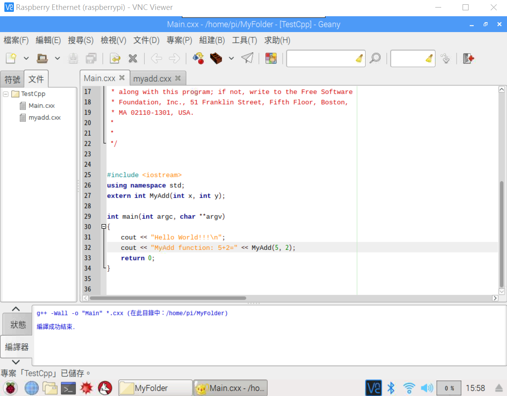Click the message tabs up chevron
Image resolution: width=507 pixels, height=396 pixels.
pyautogui.click(x=16, y=309)
